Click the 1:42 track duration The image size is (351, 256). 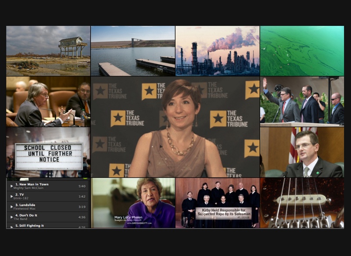pyautogui.click(x=82, y=196)
